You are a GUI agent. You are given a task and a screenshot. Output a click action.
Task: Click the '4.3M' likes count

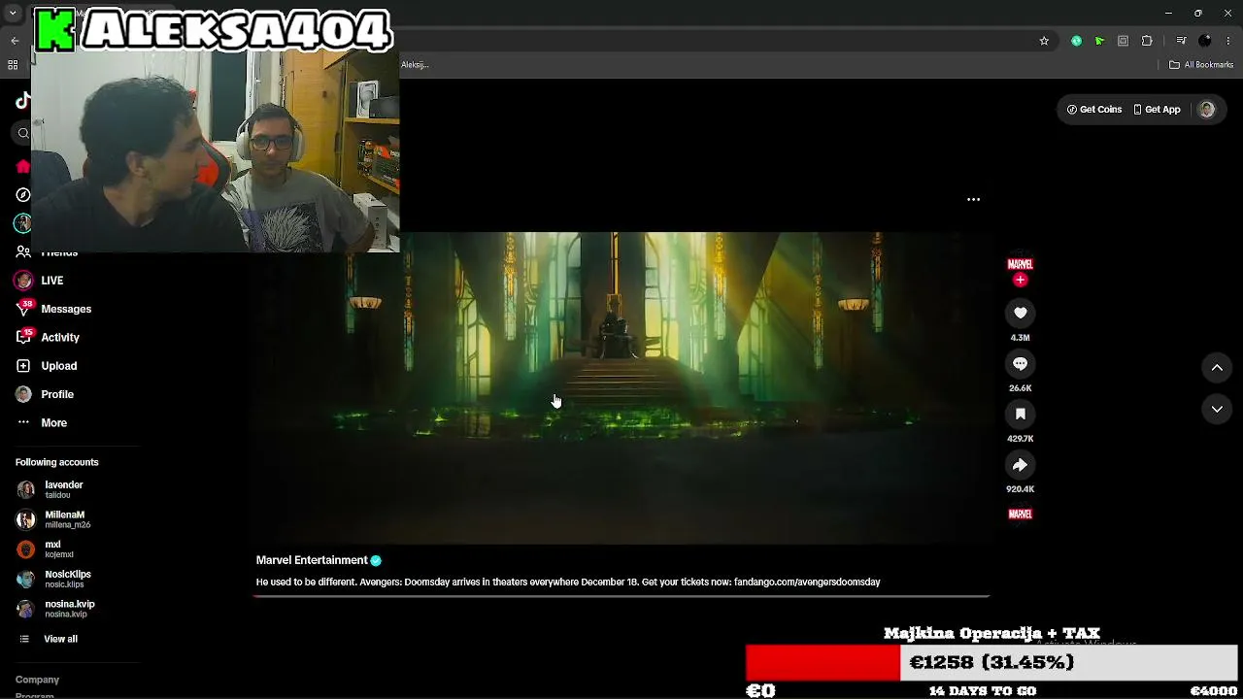1020,338
